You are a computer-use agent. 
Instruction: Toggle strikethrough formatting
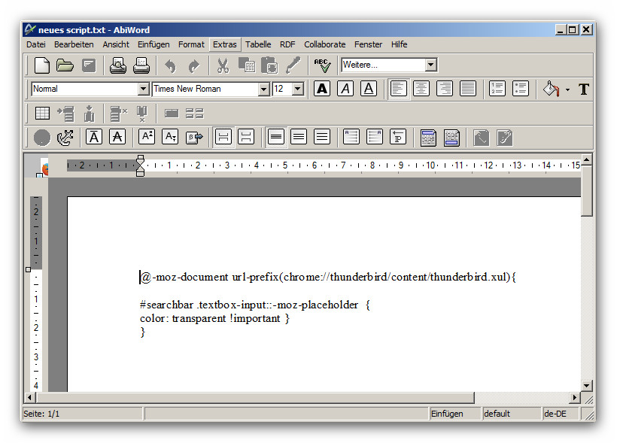(x=117, y=138)
